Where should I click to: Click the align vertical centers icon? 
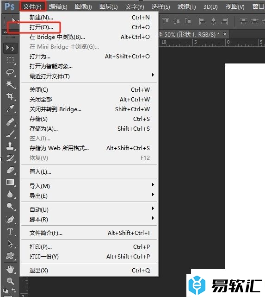click(x=177, y=21)
